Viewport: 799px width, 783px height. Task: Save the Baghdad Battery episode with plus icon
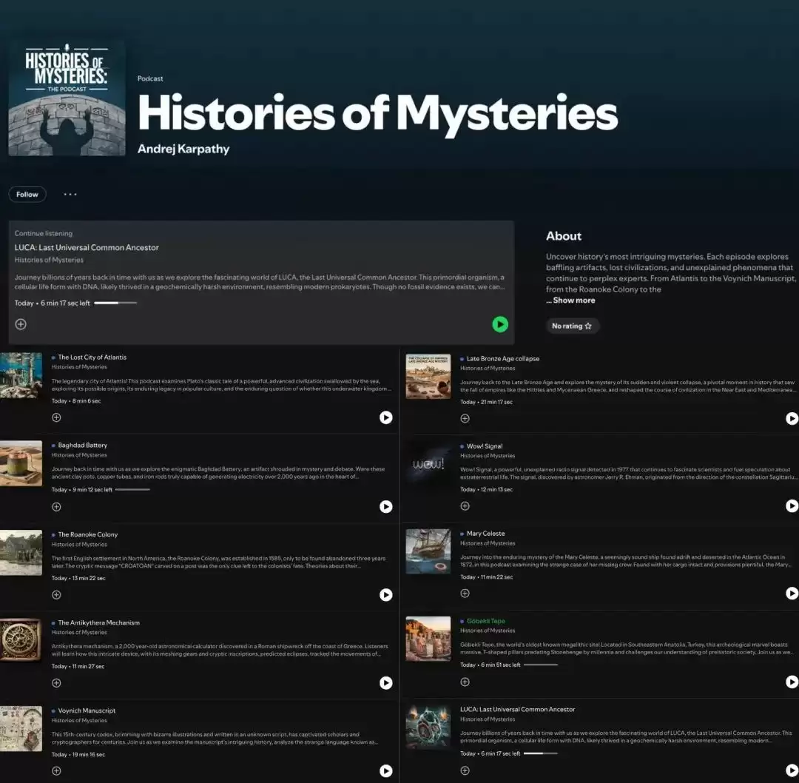[56, 507]
